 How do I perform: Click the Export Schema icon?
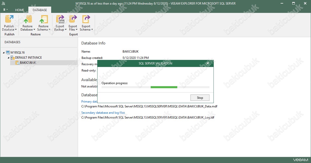coord(86,19)
